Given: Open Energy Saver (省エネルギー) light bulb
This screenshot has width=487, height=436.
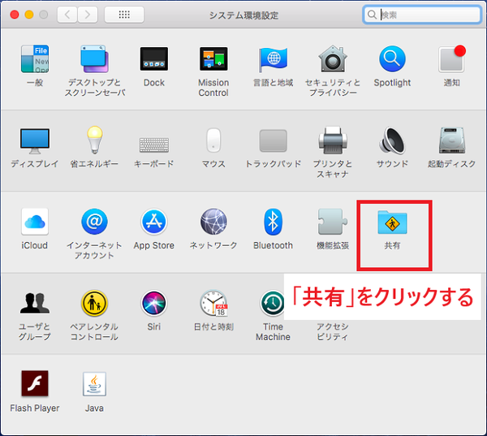Looking at the screenshot, I should (x=94, y=140).
